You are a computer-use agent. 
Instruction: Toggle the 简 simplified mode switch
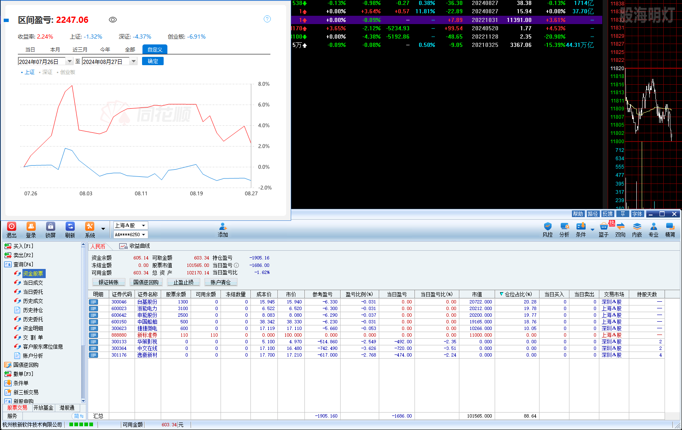pyautogui.click(x=79, y=416)
